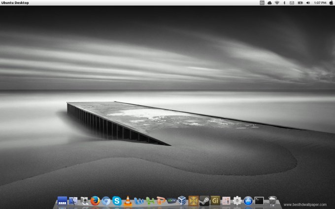Click the Ubuntu Desktop title
Screen dimensions: 335x209
point(15,3)
